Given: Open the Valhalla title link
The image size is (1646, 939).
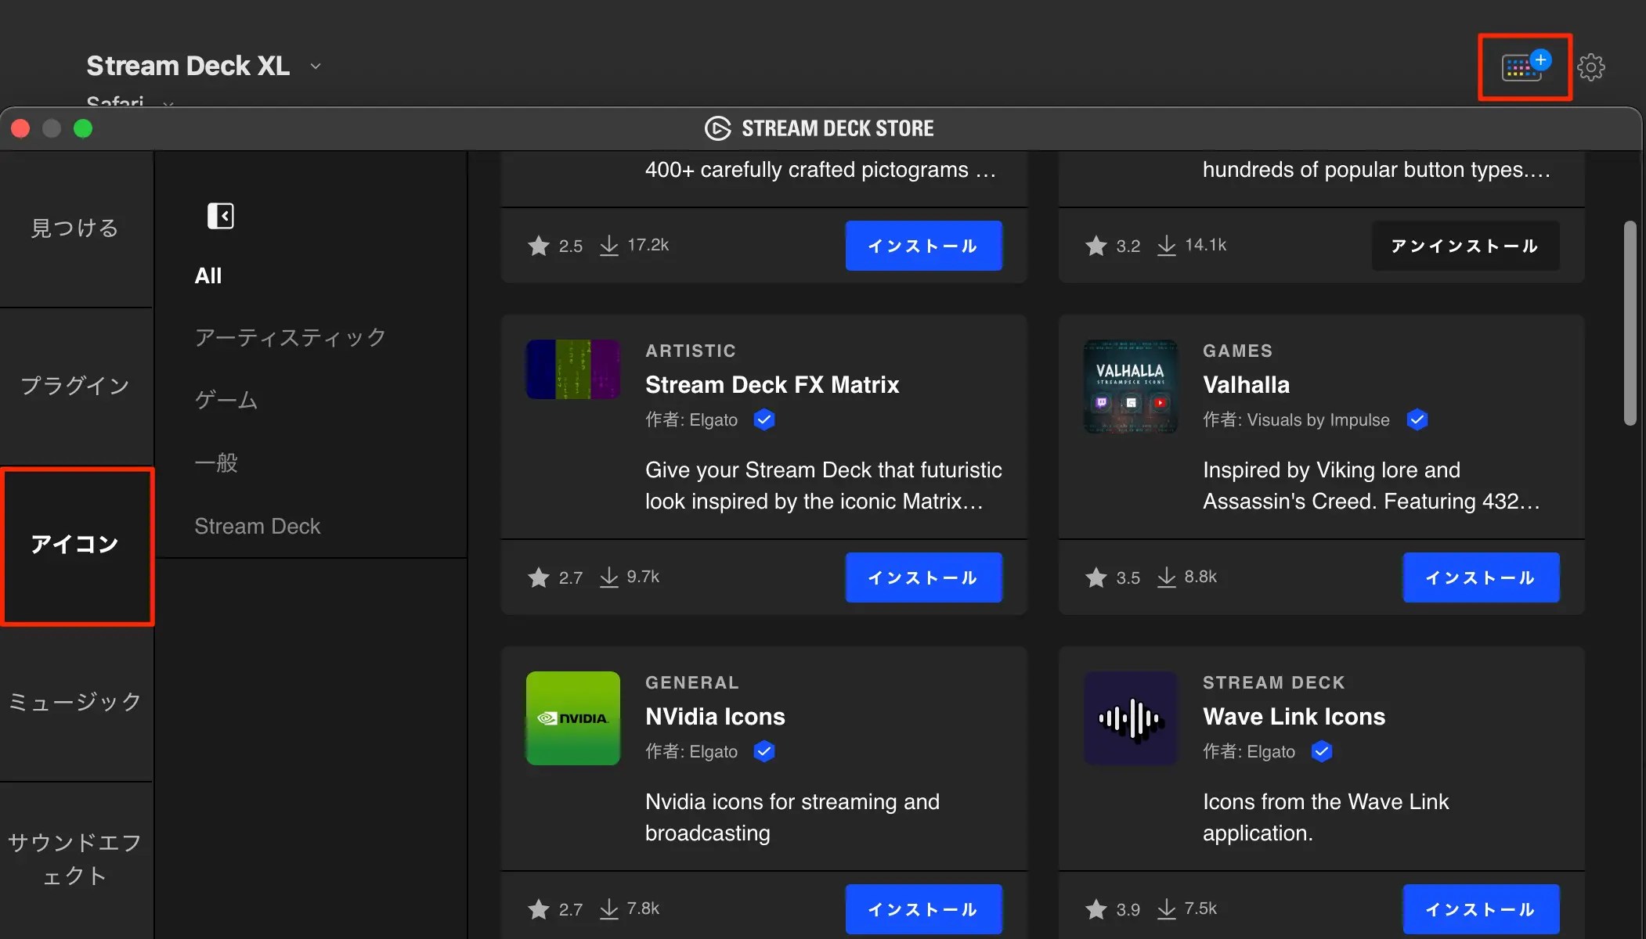Looking at the screenshot, I should click(x=1246, y=385).
